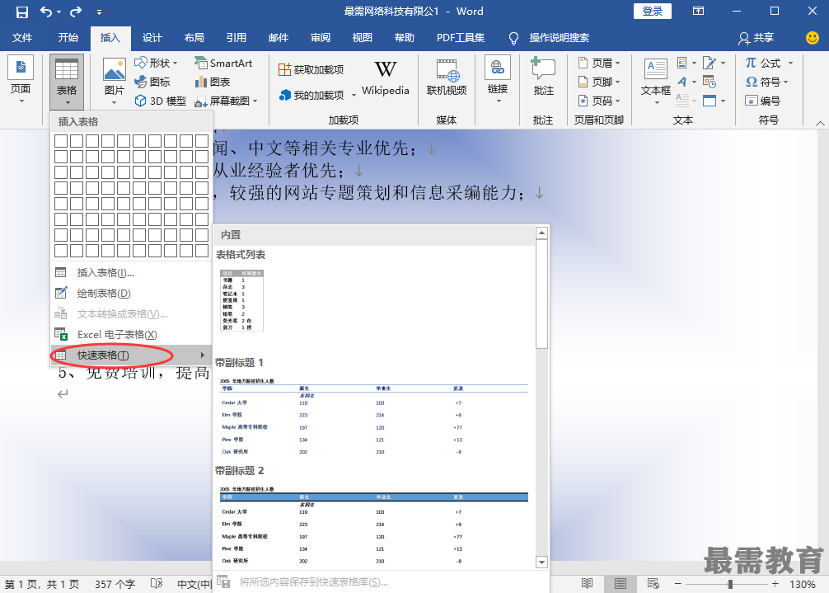
Task: Click the gallery scroll down arrow
Action: click(x=541, y=562)
